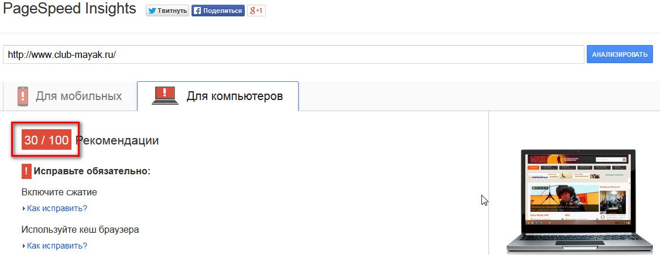
Task: Click the Рекомендации heading
Action: [x=117, y=140]
